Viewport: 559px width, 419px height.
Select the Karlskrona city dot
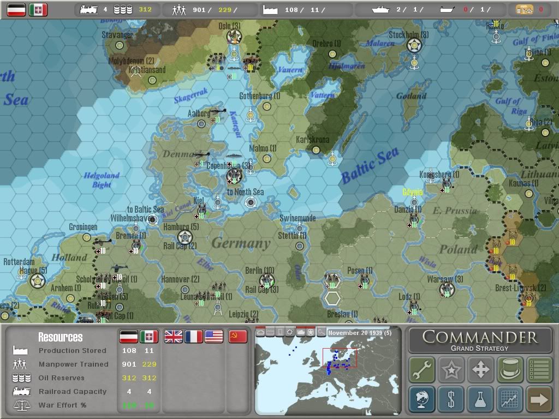point(316,150)
